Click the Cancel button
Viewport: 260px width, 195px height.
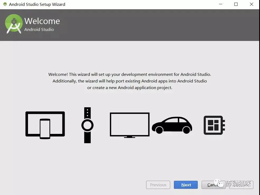(x=213, y=185)
